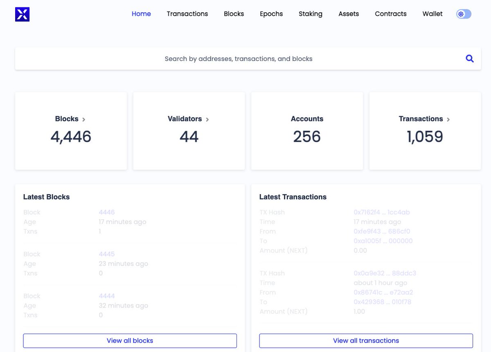The image size is (491, 352).
Task: Click the View all transactions button
Action: 366,341
